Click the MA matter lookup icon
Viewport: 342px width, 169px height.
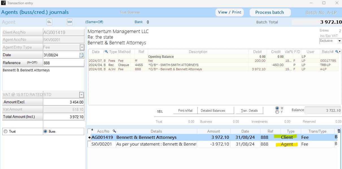(70, 22)
